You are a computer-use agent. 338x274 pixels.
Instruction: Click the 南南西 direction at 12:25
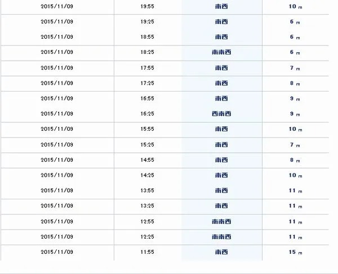coord(221,236)
